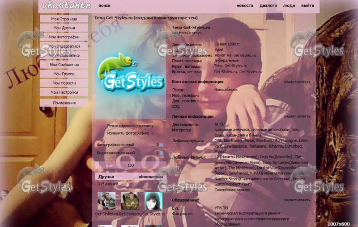Click the GetStyles chameleon profile picture
This screenshot has height=227, width=358.
point(130,72)
